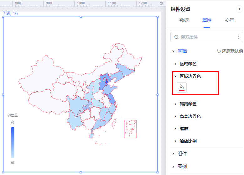The image size is (244, 175).
Task: Click the left-middle resize handle of map
Action: pyautogui.click(x=3, y=95)
